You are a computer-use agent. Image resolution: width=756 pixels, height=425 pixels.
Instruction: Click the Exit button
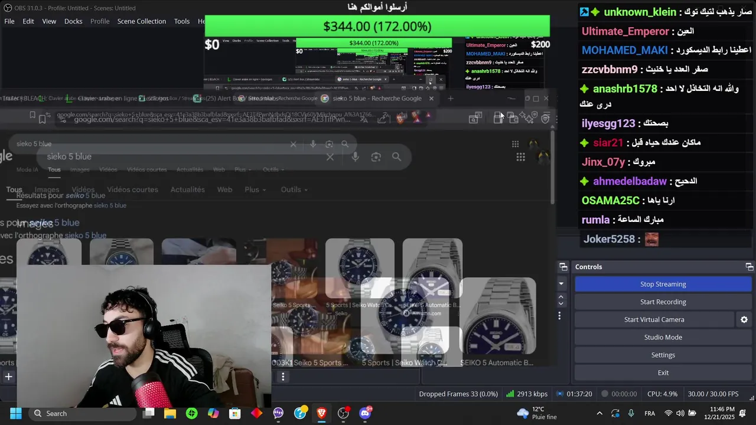(663, 372)
